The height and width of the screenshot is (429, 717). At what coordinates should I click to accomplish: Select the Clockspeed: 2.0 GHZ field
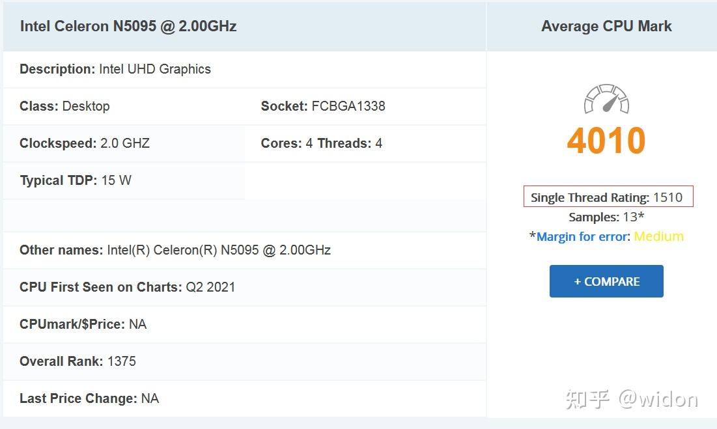(85, 143)
